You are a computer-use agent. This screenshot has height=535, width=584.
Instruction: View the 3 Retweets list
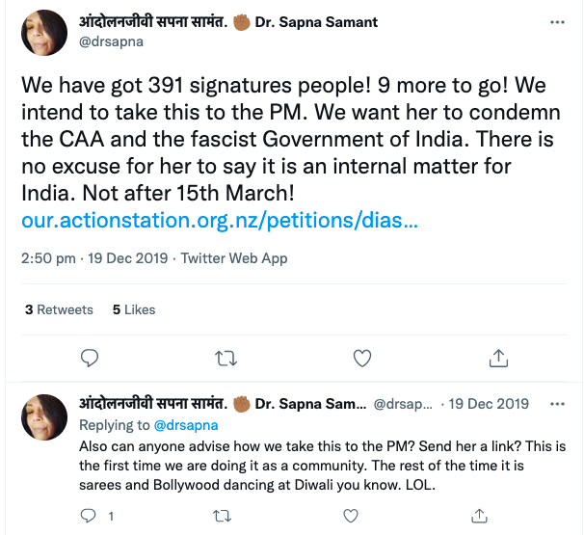(59, 309)
